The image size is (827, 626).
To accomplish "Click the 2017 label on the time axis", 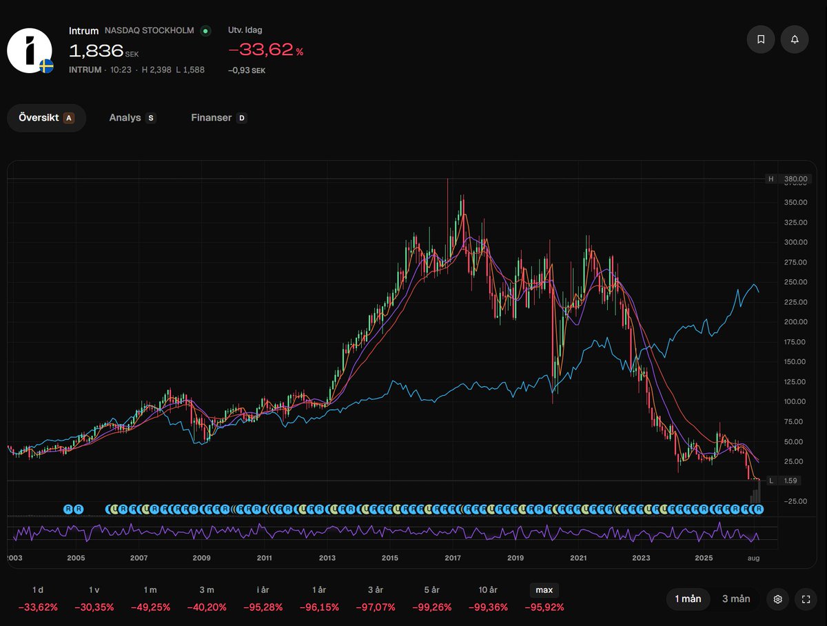I will [x=453, y=558].
